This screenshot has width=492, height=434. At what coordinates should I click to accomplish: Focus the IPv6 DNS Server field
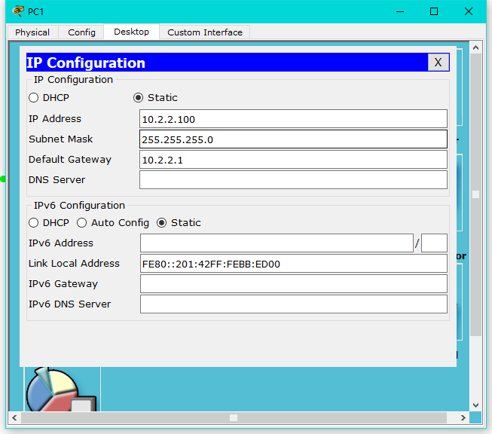294,304
